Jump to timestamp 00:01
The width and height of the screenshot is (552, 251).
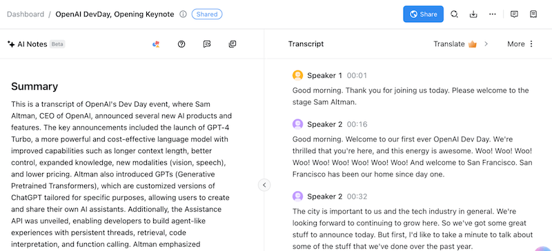click(357, 75)
